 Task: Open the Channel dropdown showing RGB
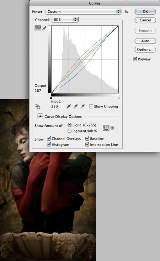65,20
